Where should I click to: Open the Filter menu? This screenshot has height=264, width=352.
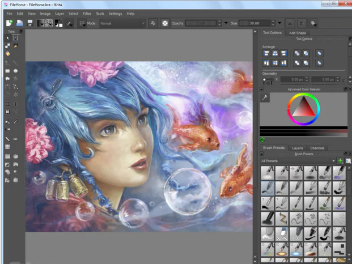point(87,14)
